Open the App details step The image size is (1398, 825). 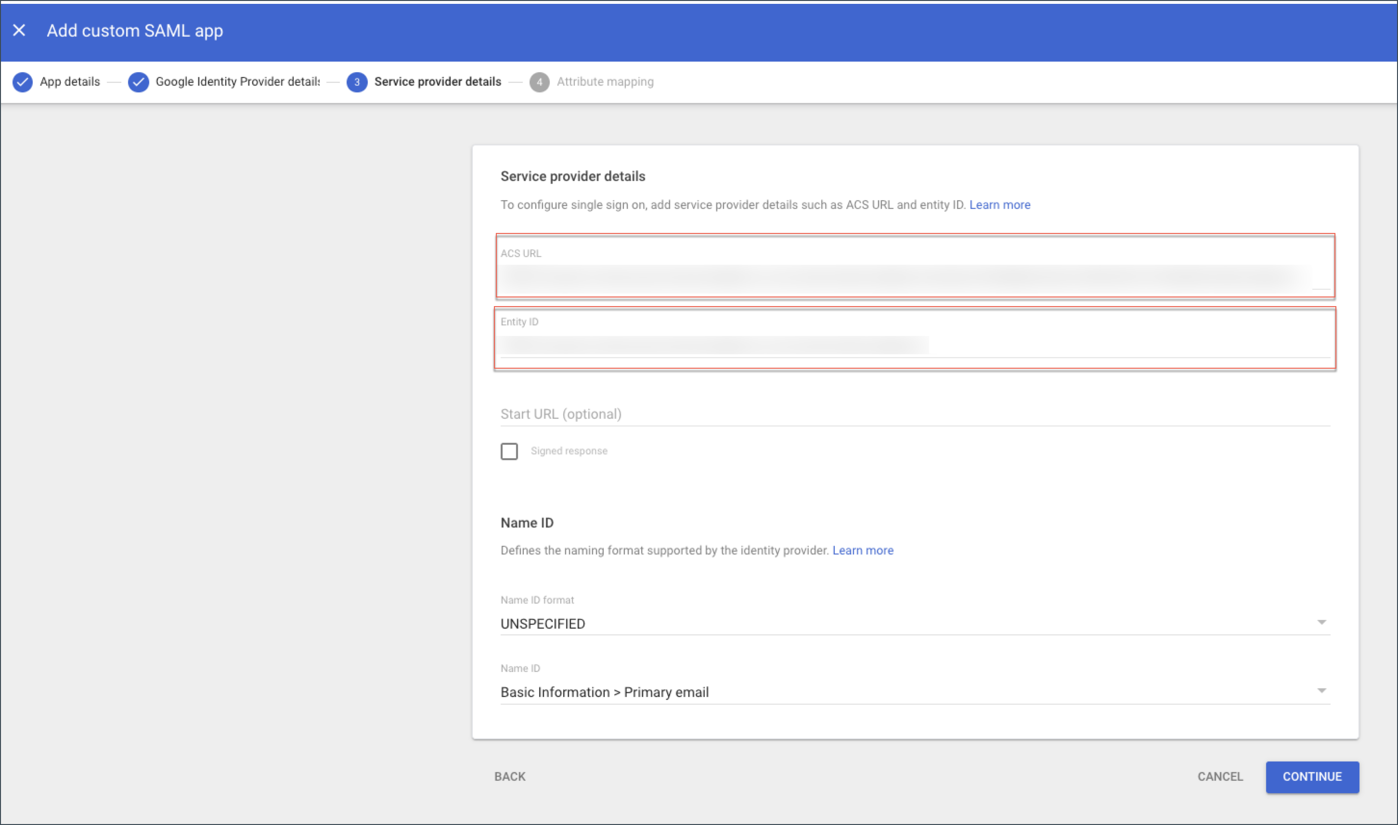[70, 82]
